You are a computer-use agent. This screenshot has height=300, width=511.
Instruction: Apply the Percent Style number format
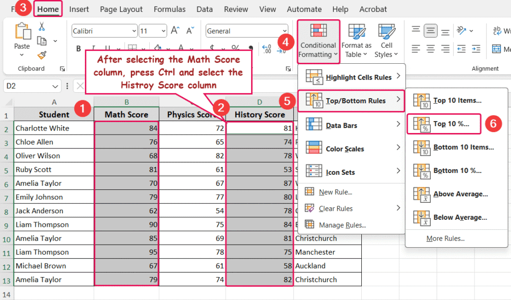[235, 47]
